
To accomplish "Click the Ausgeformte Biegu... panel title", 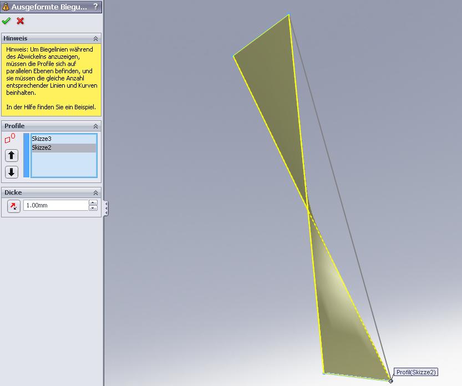I will 49,7.
